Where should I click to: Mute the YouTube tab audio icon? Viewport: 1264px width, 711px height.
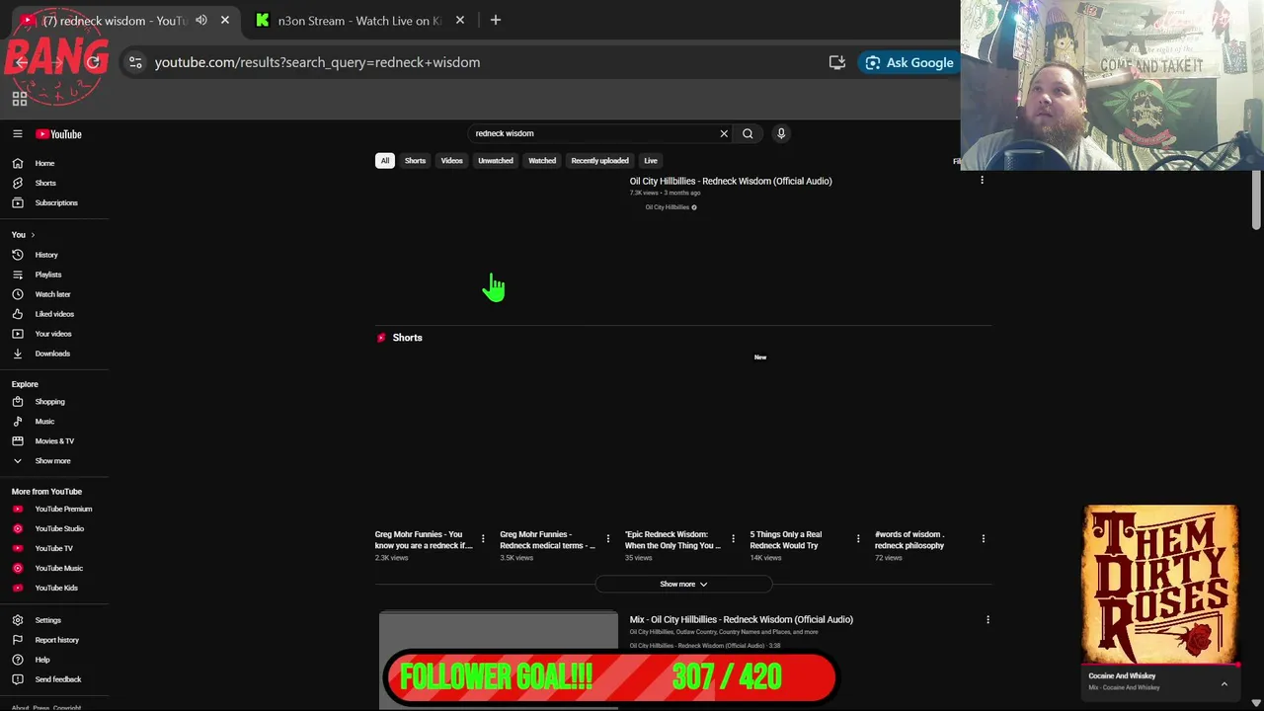coord(201,20)
